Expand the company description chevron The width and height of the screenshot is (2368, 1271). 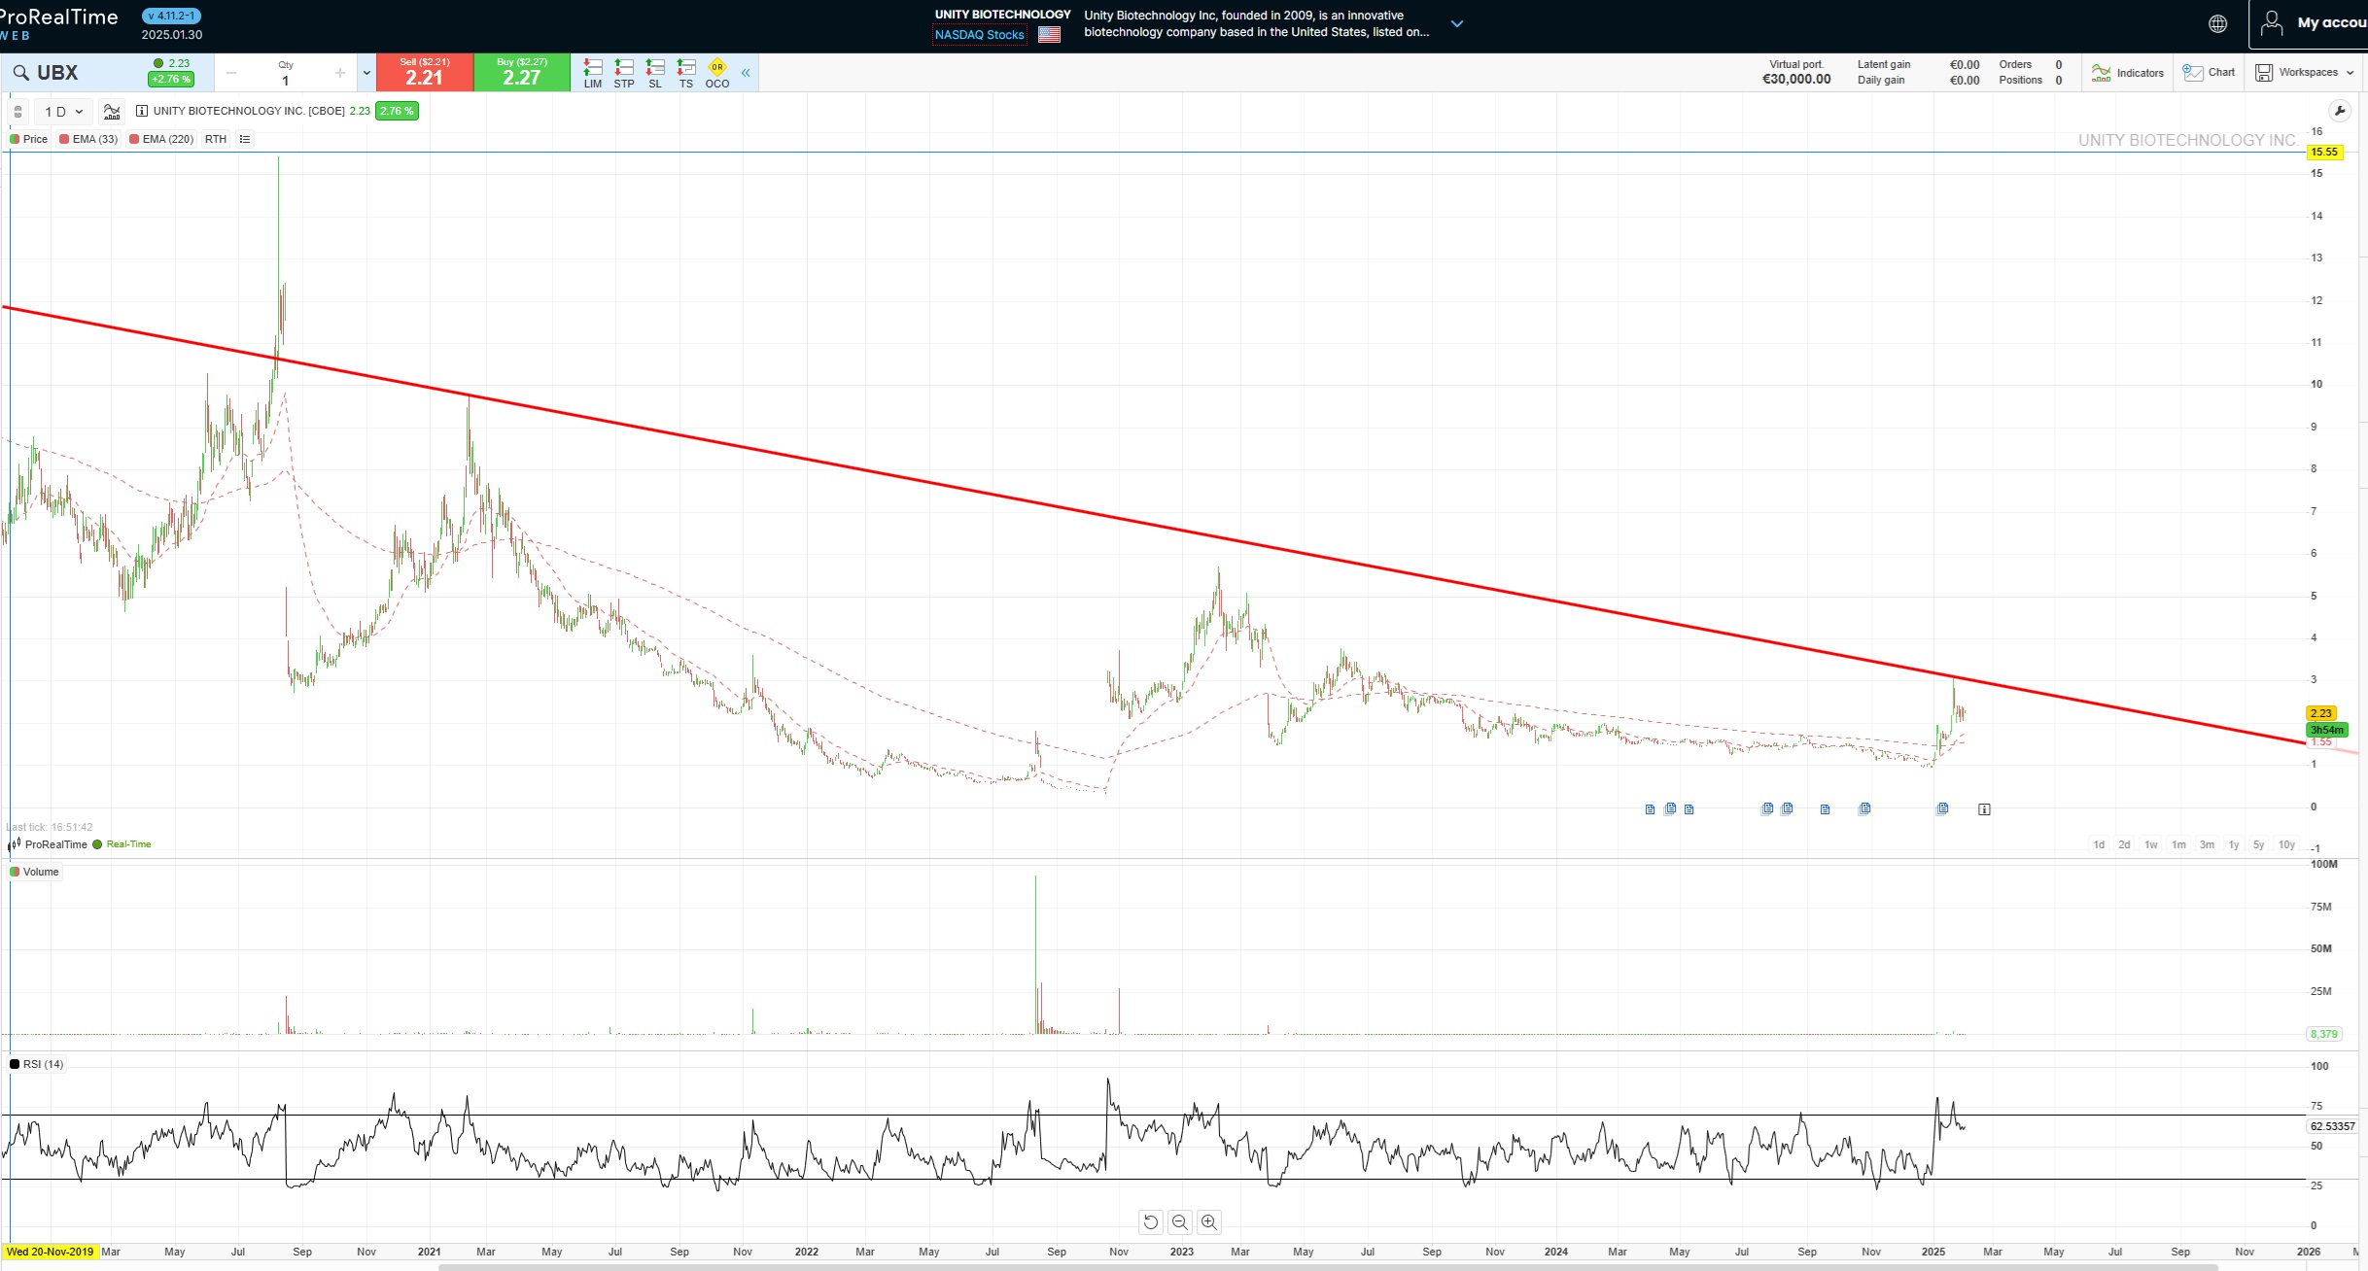click(1456, 24)
